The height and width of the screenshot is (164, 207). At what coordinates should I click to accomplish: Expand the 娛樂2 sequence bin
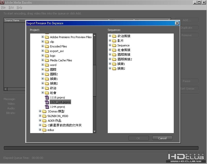pyautogui.click(x=110, y=68)
